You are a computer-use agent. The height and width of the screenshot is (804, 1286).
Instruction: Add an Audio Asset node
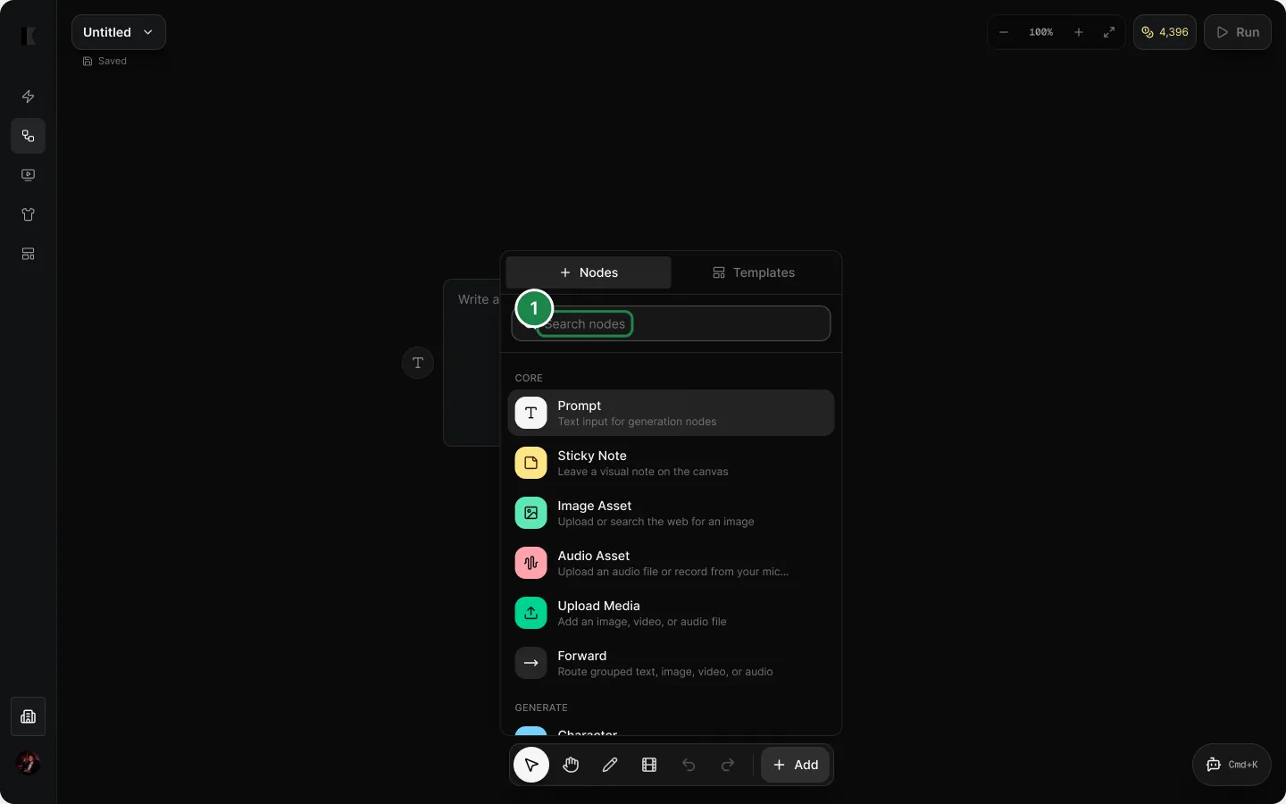pyautogui.click(x=671, y=563)
